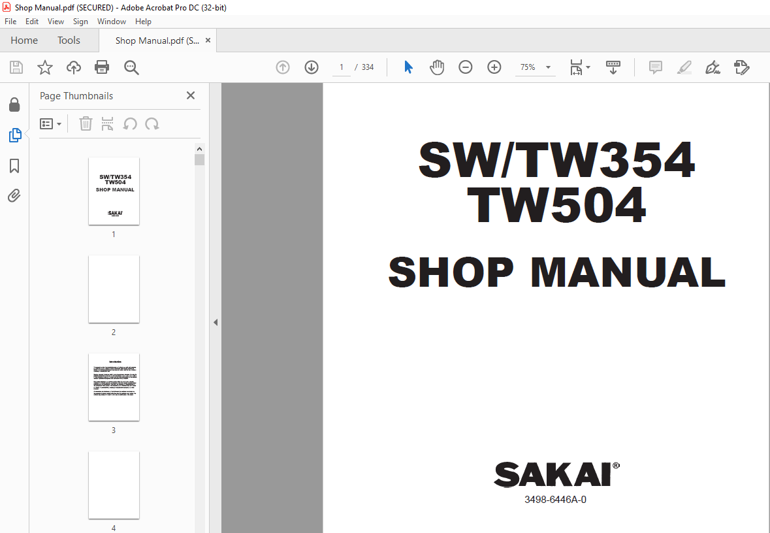Open the File menu

tap(10, 22)
